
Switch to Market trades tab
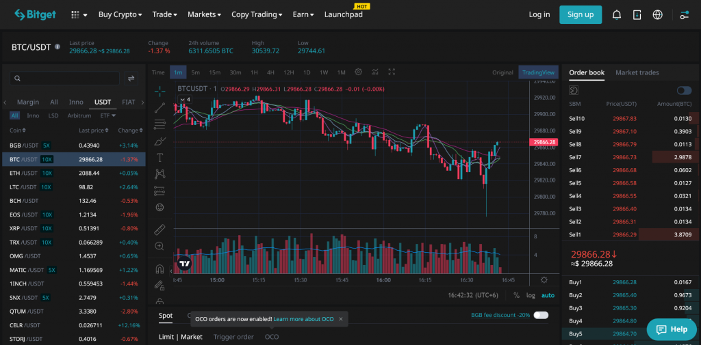click(637, 72)
